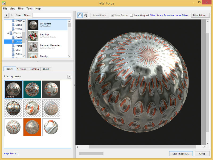Select the fine spiral transparent preset
This screenshot has height=160, width=213.
point(51,108)
